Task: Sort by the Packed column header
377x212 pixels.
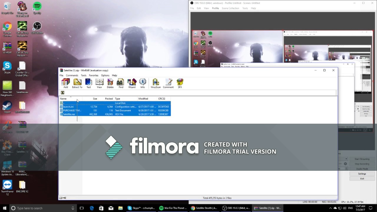Action: [x=106, y=99]
